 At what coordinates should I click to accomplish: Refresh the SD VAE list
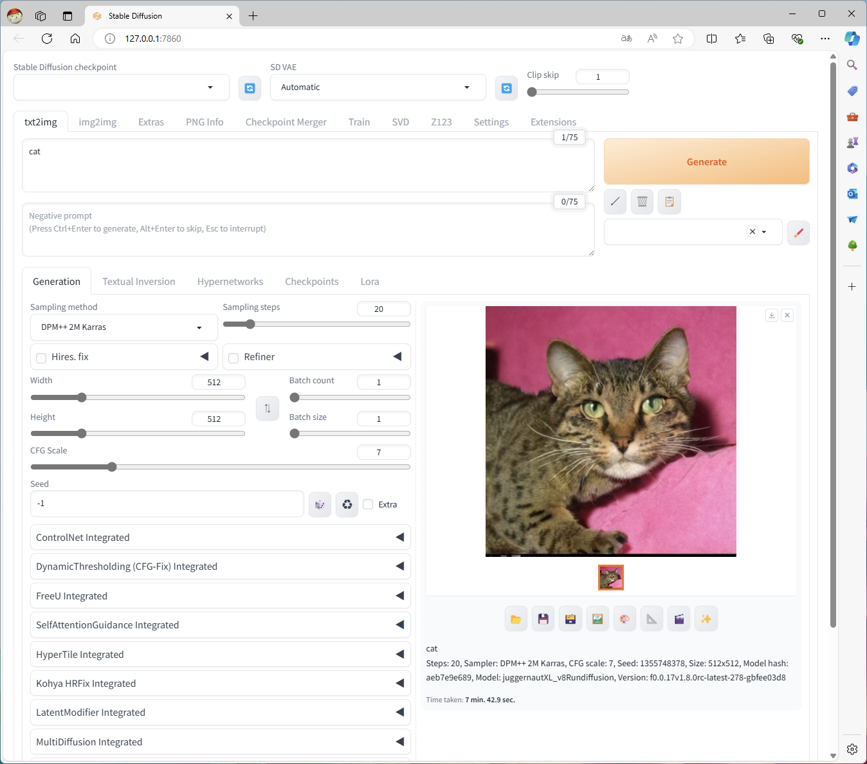coord(507,88)
